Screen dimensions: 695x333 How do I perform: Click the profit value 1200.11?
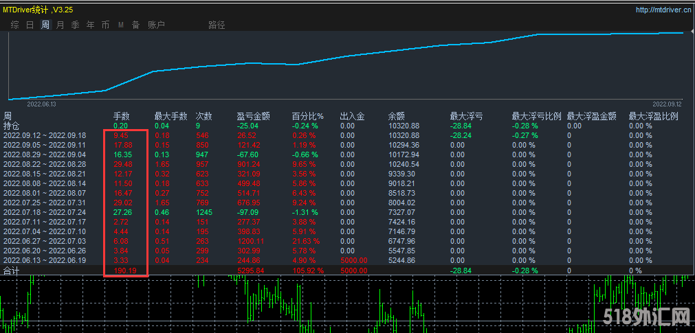251,241
